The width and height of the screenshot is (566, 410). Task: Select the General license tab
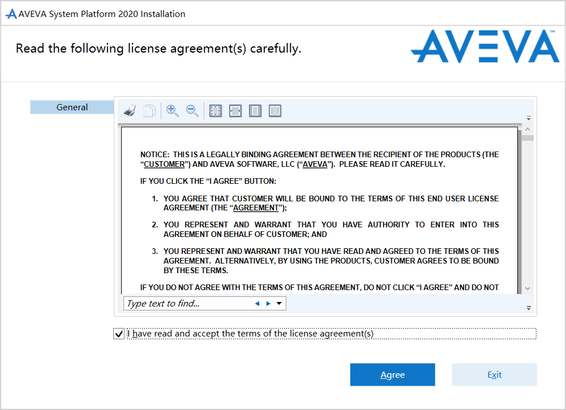point(72,107)
